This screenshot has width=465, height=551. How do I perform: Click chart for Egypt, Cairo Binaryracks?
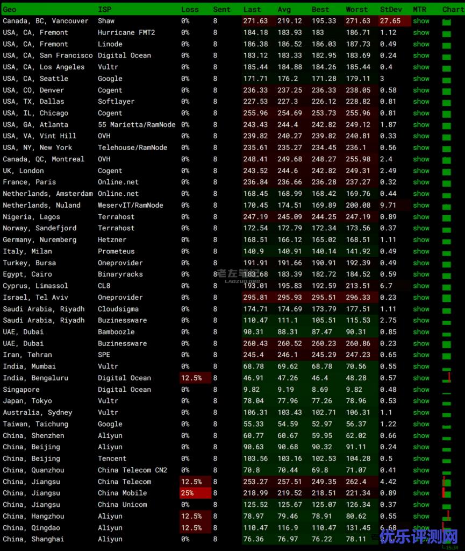click(446, 276)
